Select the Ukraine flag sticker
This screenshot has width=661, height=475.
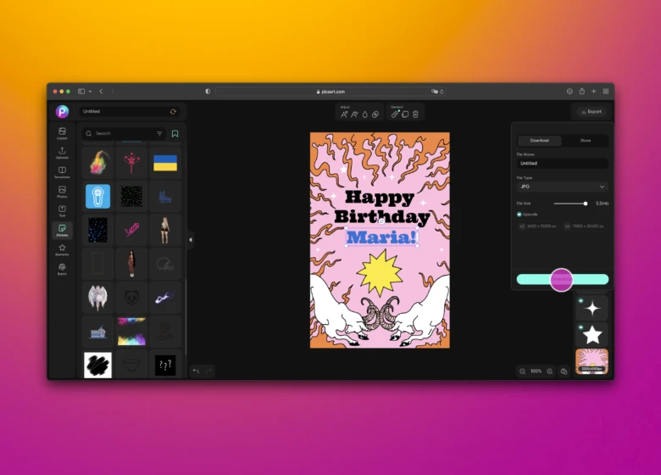165,163
